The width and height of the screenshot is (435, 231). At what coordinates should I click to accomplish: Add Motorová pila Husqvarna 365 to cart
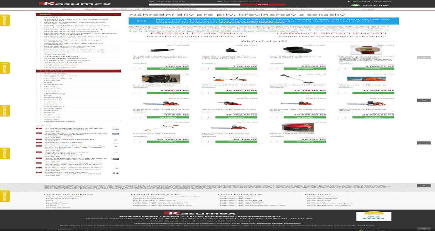click(x=168, y=117)
